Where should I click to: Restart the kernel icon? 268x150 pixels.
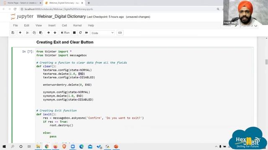click(x=80, y=32)
